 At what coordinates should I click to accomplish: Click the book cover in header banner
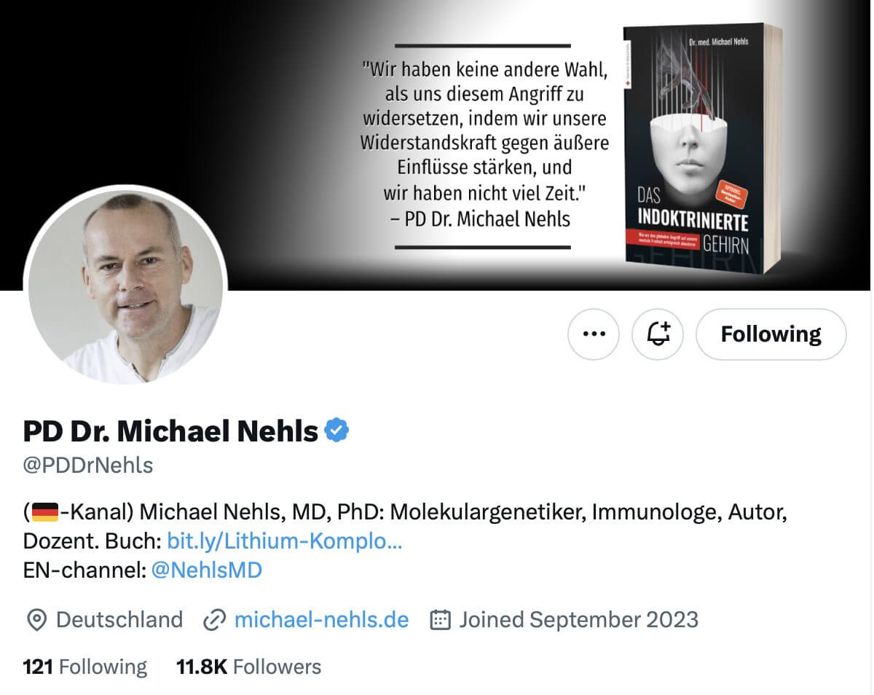(x=701, y=149)
